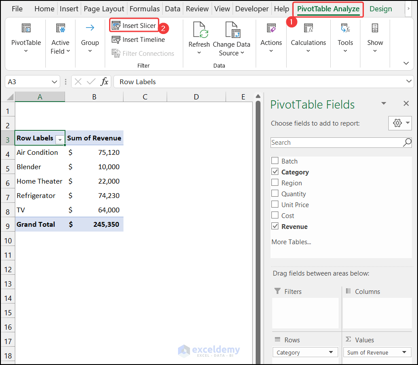Click the Group arrow icon
This screenshot has width=418, height=365.
(90, 27)
